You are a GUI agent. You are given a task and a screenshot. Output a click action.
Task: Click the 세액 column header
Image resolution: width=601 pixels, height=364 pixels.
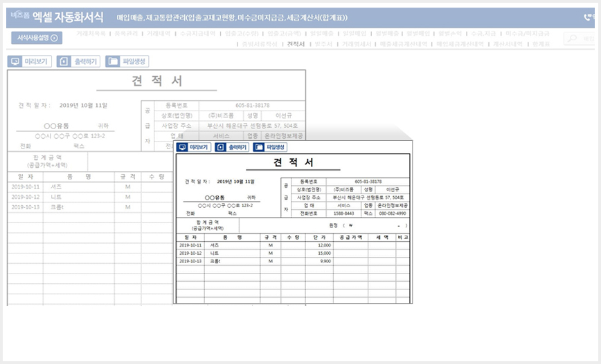point(382,238)
